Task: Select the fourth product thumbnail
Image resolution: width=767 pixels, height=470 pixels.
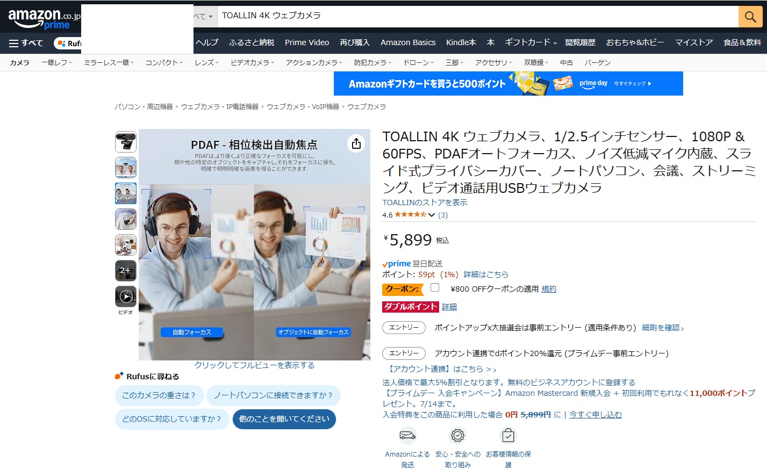Action: [x=126, y=219]
